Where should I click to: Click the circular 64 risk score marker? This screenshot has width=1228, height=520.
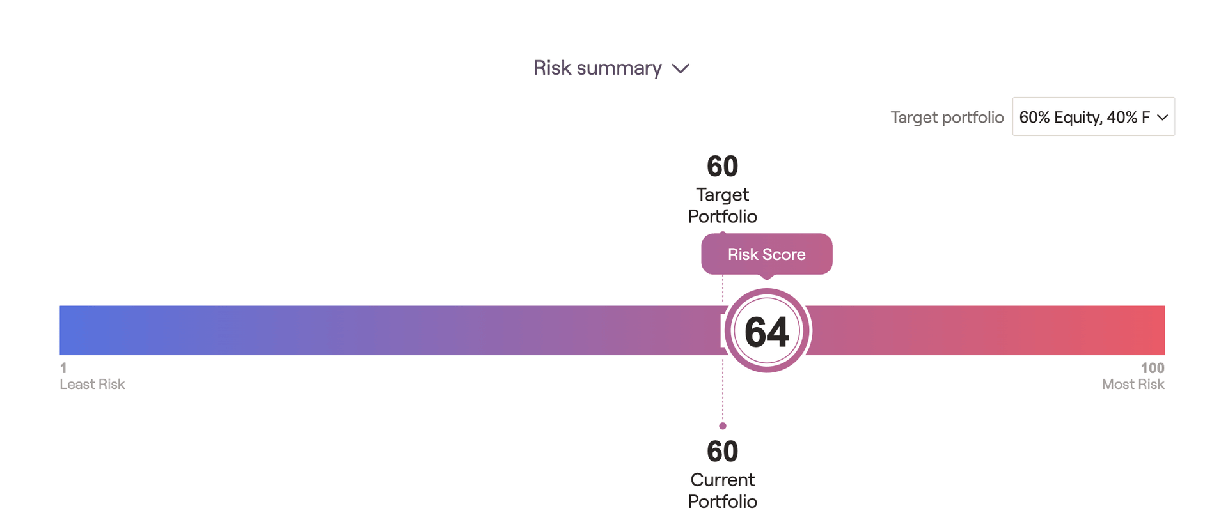[x=767, y=331]
